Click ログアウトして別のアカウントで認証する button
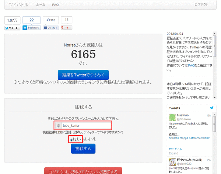Screen dimensions: 221x174 pyautogui.click(x=83, y=171)
